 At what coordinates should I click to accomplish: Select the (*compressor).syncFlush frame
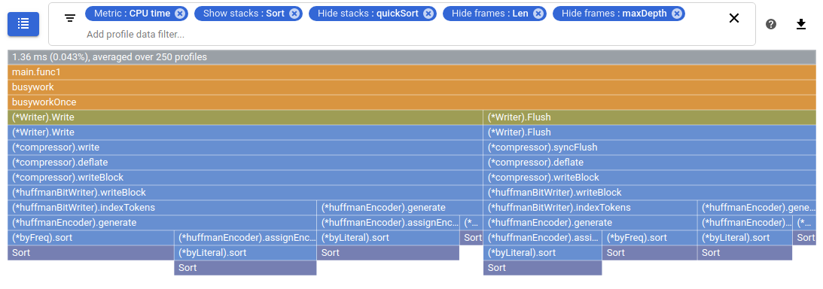[x=650, y=148]
